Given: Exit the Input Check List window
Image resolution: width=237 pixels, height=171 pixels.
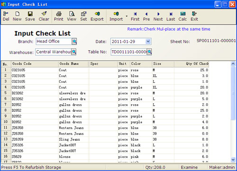Looking at the screenshot, I should pyautogui.click(x=194, y=16).
